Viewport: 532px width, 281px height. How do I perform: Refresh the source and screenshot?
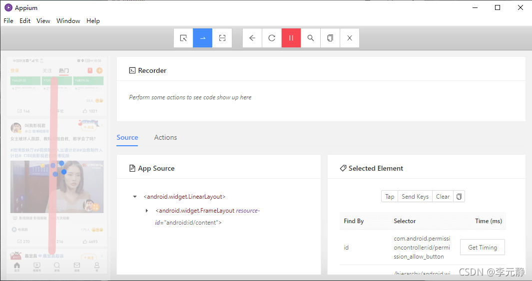click(272, 38)
